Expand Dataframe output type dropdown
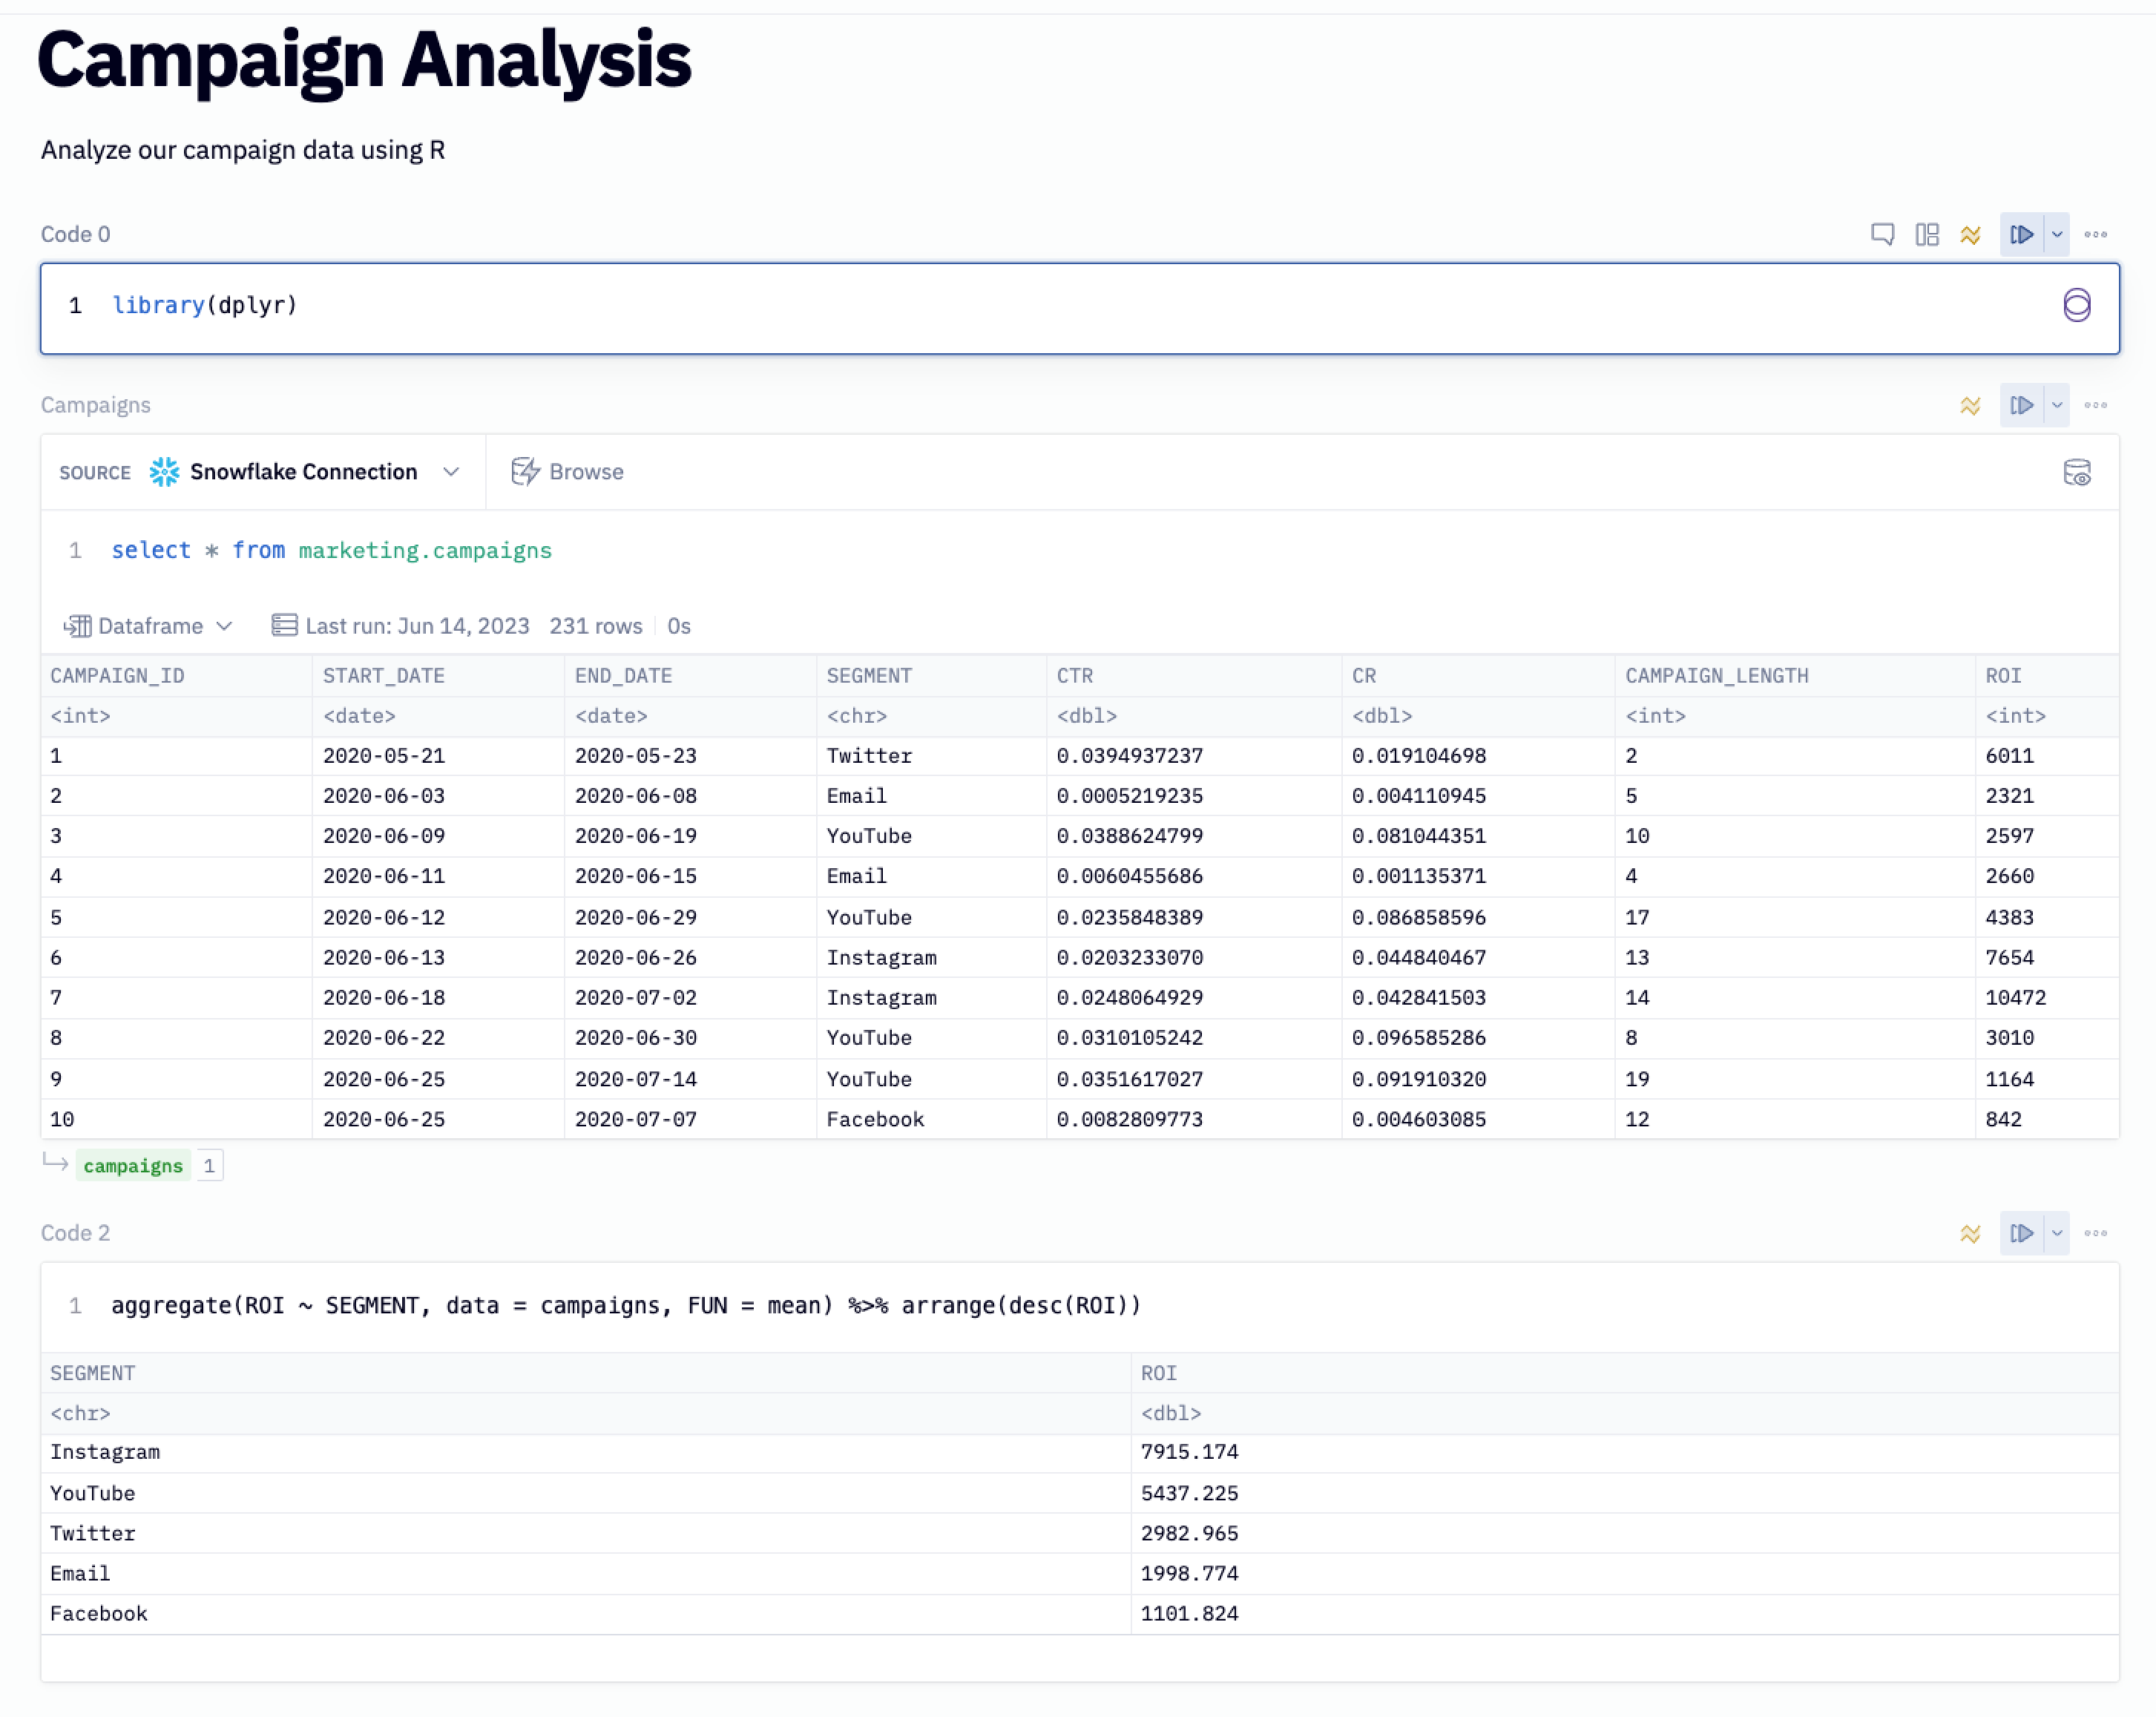2156x1717 pixels. (150, 626)
